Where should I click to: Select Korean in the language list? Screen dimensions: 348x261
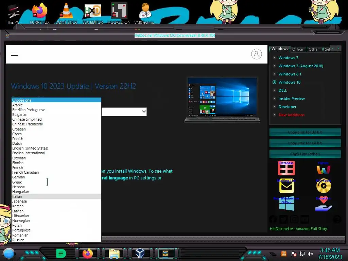point(56,206)
